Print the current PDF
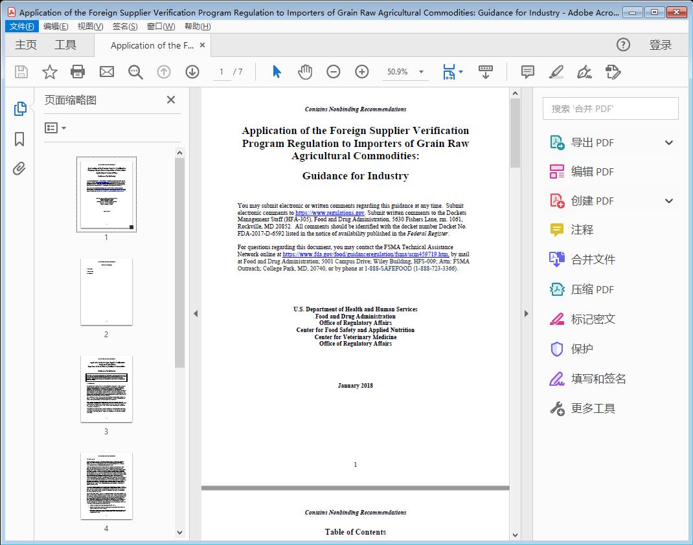Viewport: 693px width, 545px height. coord(78,71)
